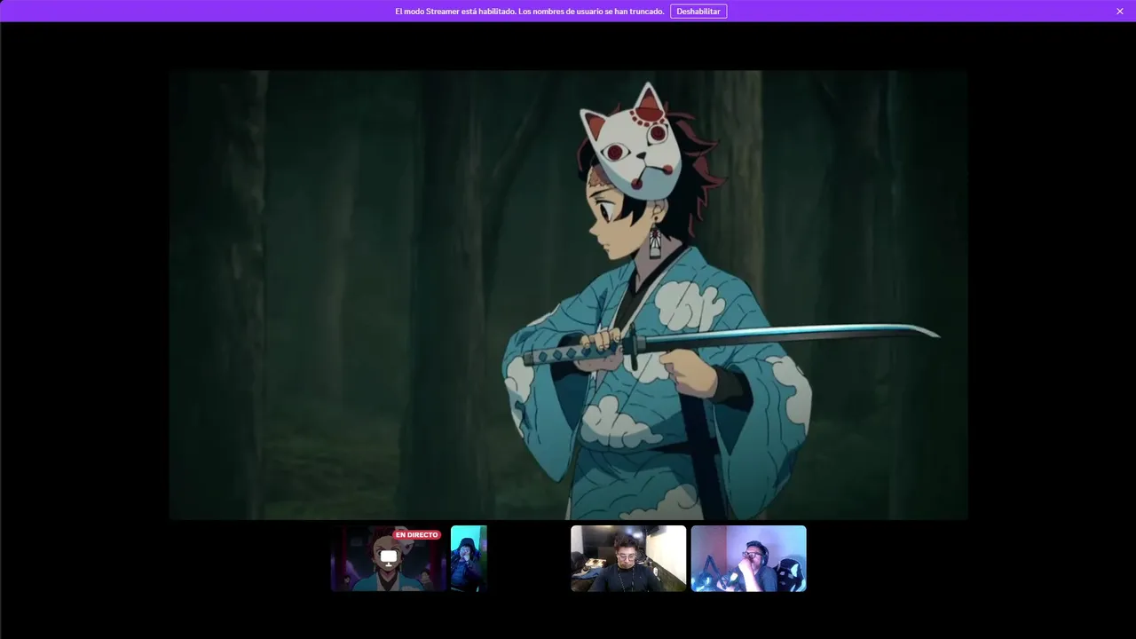Click the screen-share monitor icon in the live thumbnail

pyautogui.click(x=389, y=556)
